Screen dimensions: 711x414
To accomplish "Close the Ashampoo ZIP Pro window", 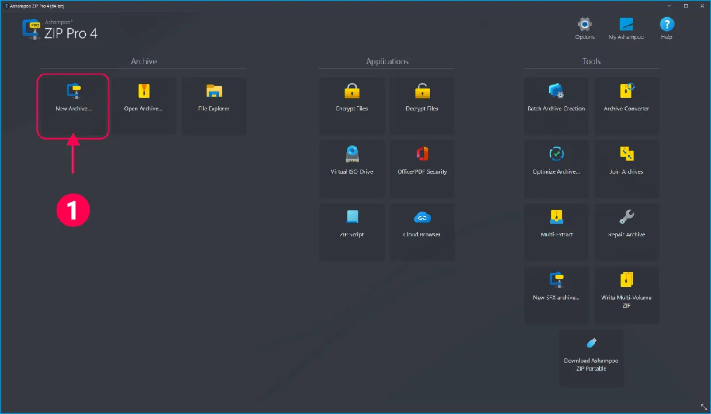I will coord(702,5).
